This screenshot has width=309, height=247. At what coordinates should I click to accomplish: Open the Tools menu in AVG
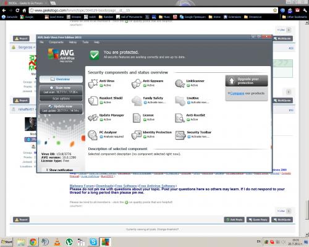pyautogui.click(x=85, y=42)
